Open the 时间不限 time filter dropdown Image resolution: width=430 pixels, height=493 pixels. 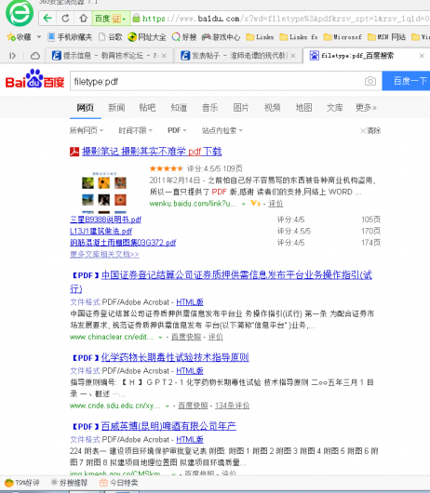tap(136, 130)
